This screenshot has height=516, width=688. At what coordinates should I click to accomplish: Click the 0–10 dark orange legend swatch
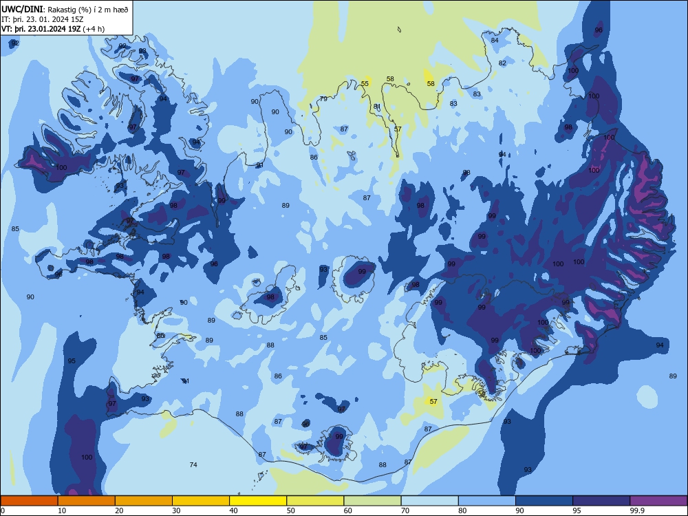pyautogui.click(x=29, y=501)
